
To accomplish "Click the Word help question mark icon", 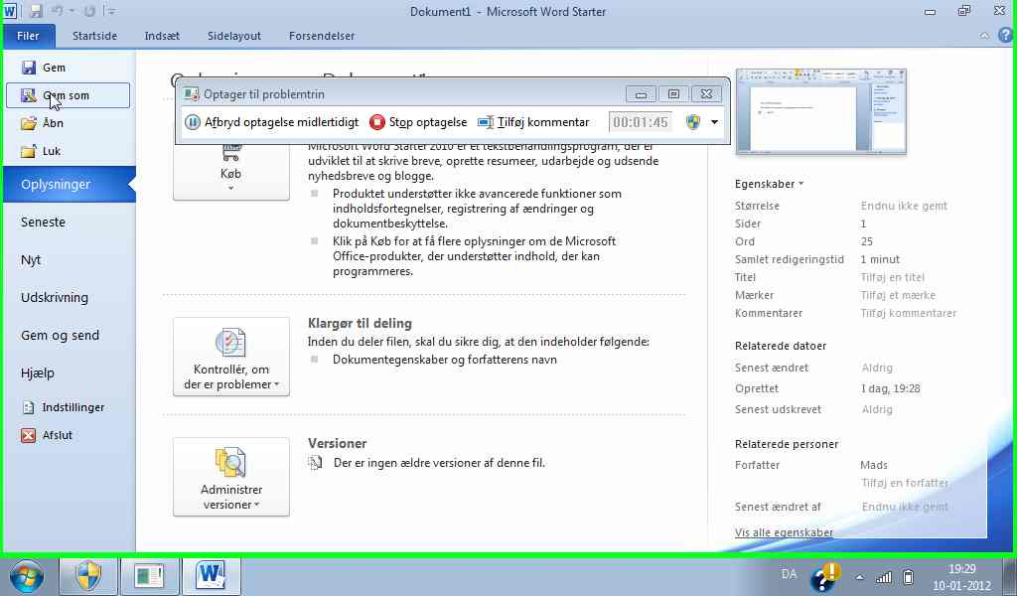I will (1006, 36).
